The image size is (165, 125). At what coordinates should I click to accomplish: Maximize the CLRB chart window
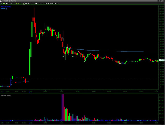tap(161, 1)
